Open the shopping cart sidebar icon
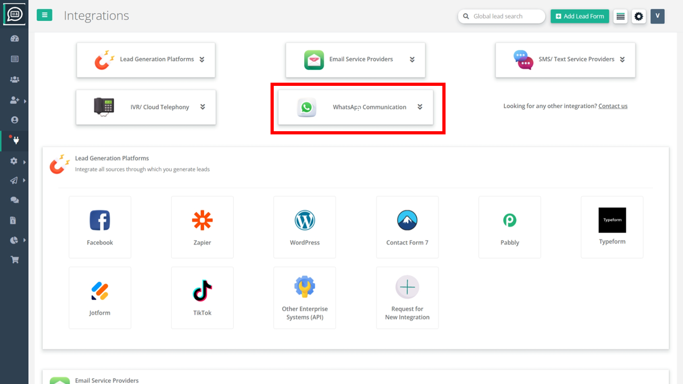Screen dimensions: 683x384 pos(14,260)
